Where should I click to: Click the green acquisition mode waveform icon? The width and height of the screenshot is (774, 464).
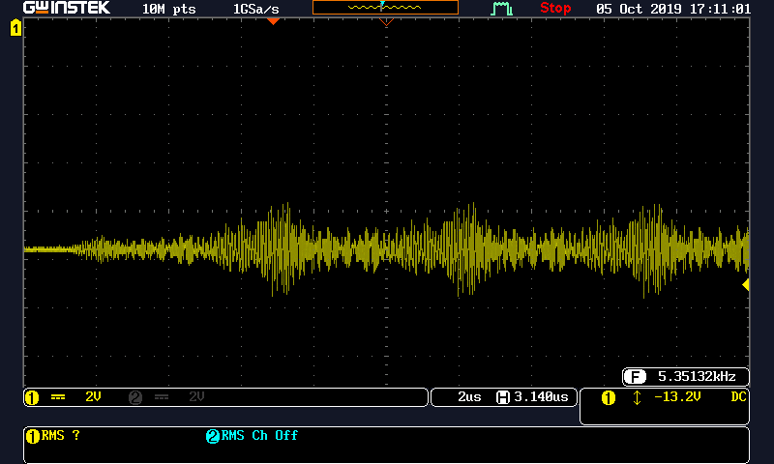(500, 9)
